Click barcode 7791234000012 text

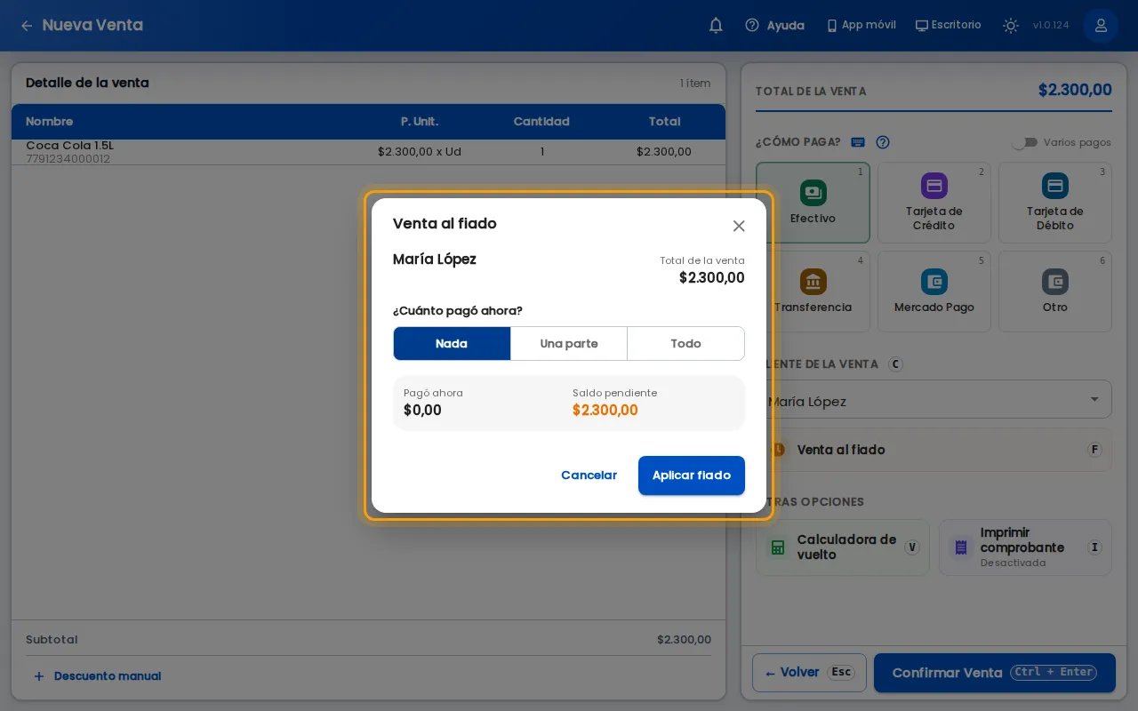point(68,159)
